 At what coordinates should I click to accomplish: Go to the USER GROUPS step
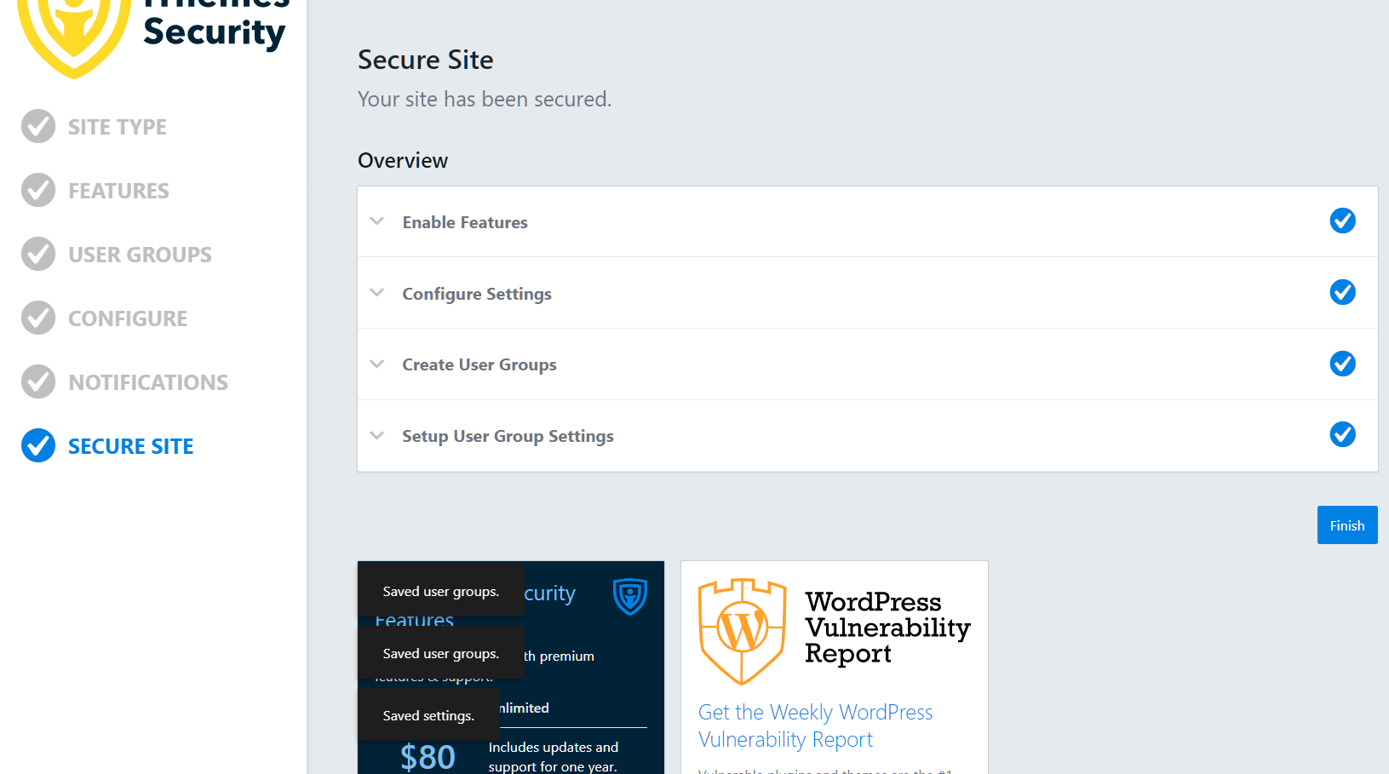click(140, 255)
